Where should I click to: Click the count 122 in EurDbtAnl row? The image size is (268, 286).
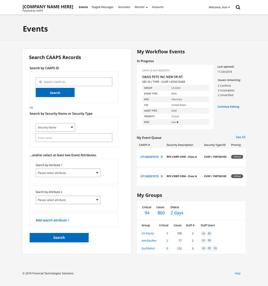(x=179, y=248)
